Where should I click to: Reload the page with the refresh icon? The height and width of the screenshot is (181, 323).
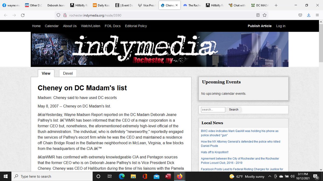click(23, 15)
